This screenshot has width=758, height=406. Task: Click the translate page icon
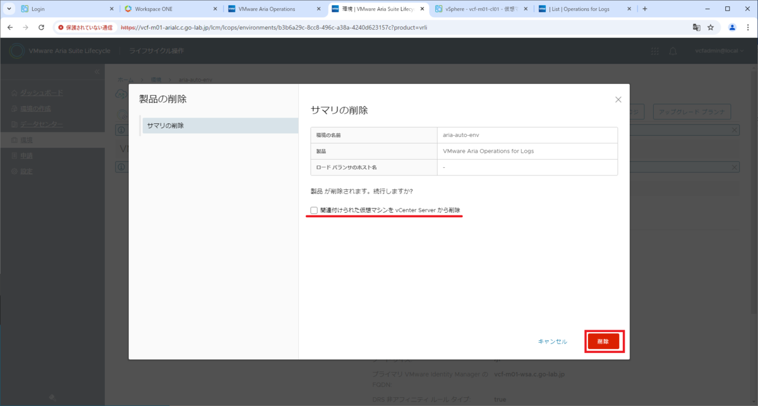pos(697,27)
